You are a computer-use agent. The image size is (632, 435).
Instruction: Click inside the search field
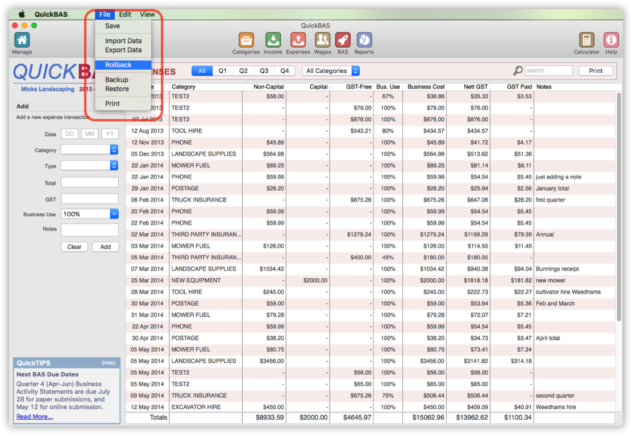[x=548, y=70]
